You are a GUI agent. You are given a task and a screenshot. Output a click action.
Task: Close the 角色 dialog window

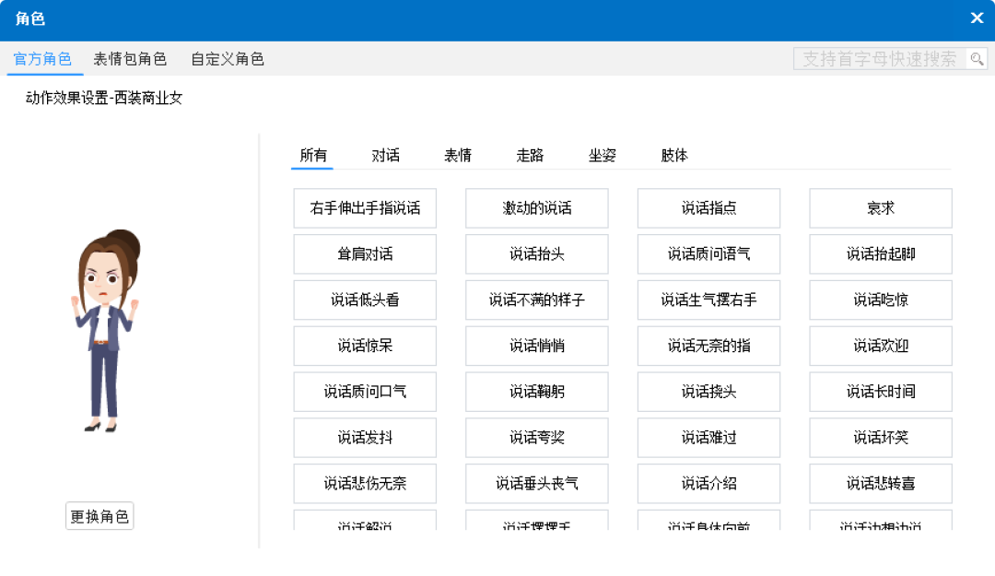pos(977,18)
